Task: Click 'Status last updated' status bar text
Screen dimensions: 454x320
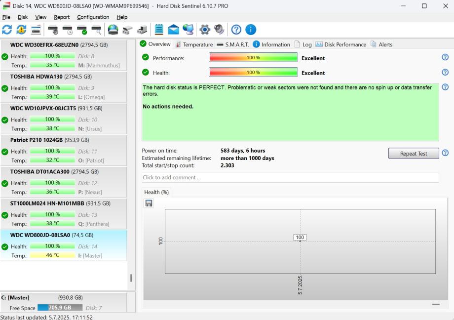Action: click(46, 317)
